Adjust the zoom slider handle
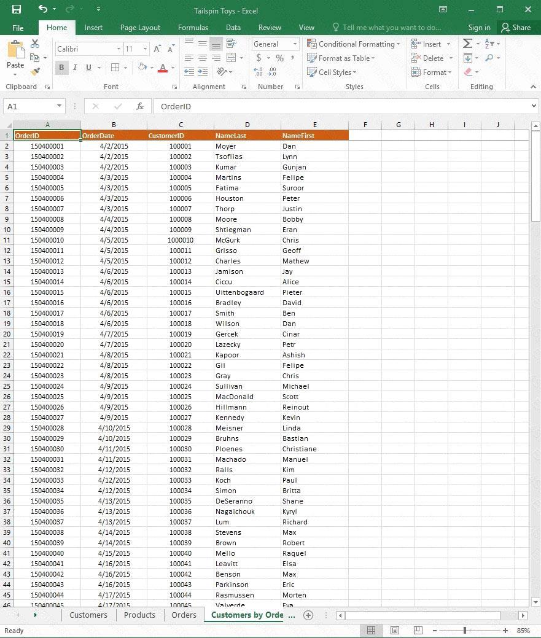The image size is (541, 638). 464,630
